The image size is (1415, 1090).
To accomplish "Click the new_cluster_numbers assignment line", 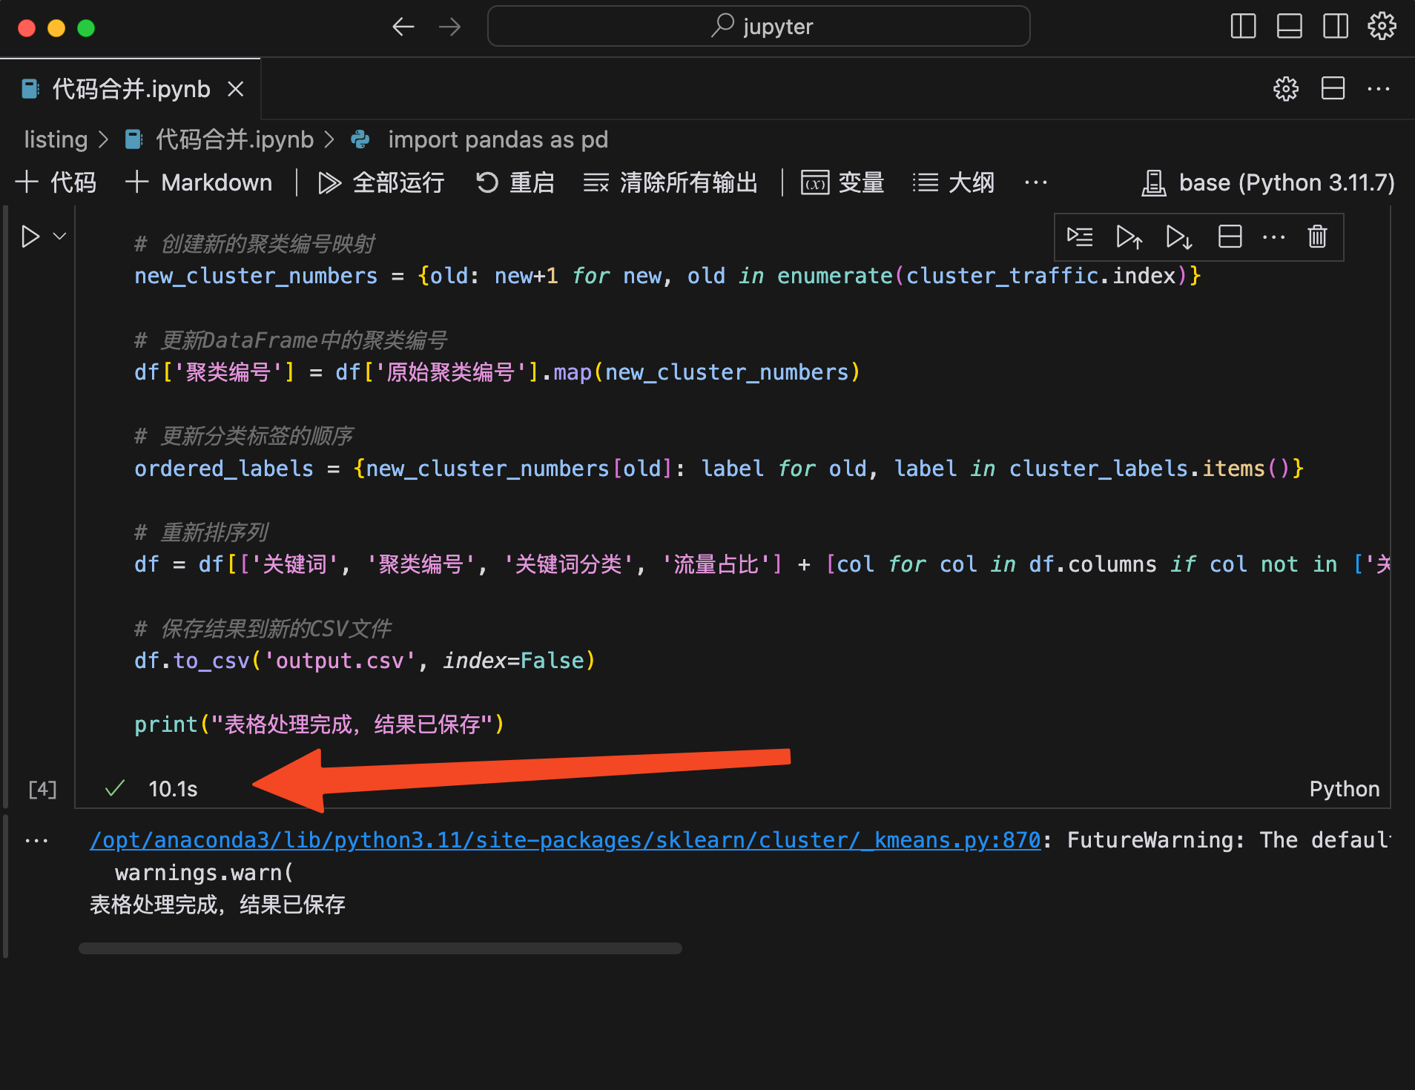I will [x=667, y=276].
